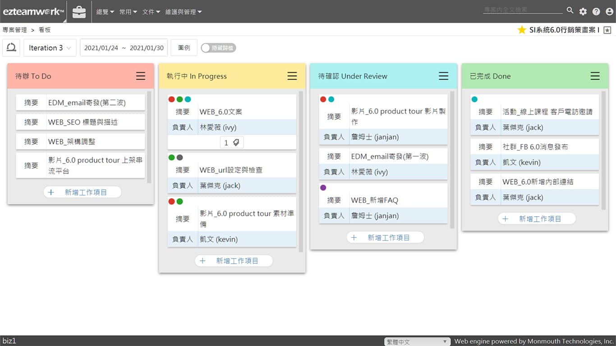Image resolution: width=616 pixels, height=346 pixels.
Task: Click the bookmark star box icon
Action: (x=607, y=30)
